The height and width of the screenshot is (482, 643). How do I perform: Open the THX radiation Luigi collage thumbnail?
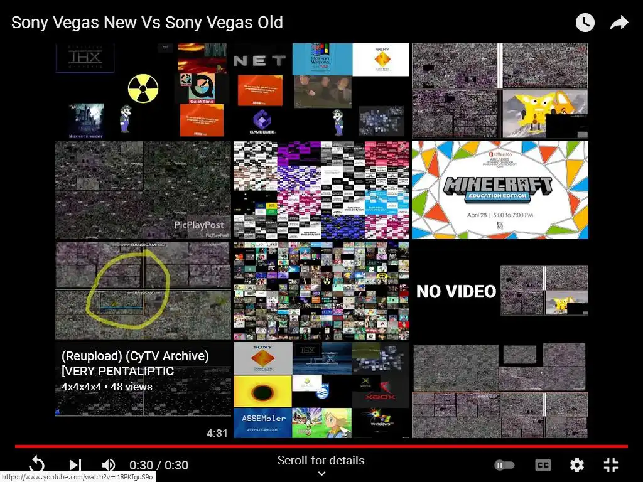click(x=143, y=91)
